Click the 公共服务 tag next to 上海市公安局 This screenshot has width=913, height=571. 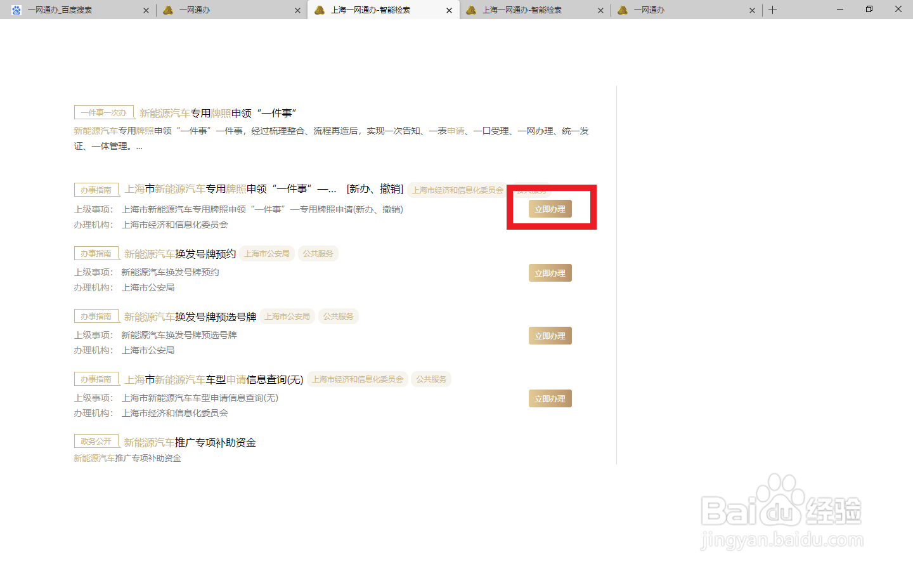(x=318, y=253)
